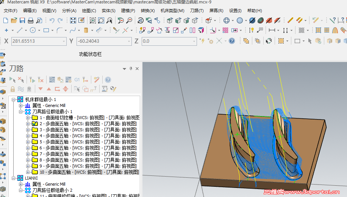Select operation 10 - 多曲面五轴 row

click(89, 172)
